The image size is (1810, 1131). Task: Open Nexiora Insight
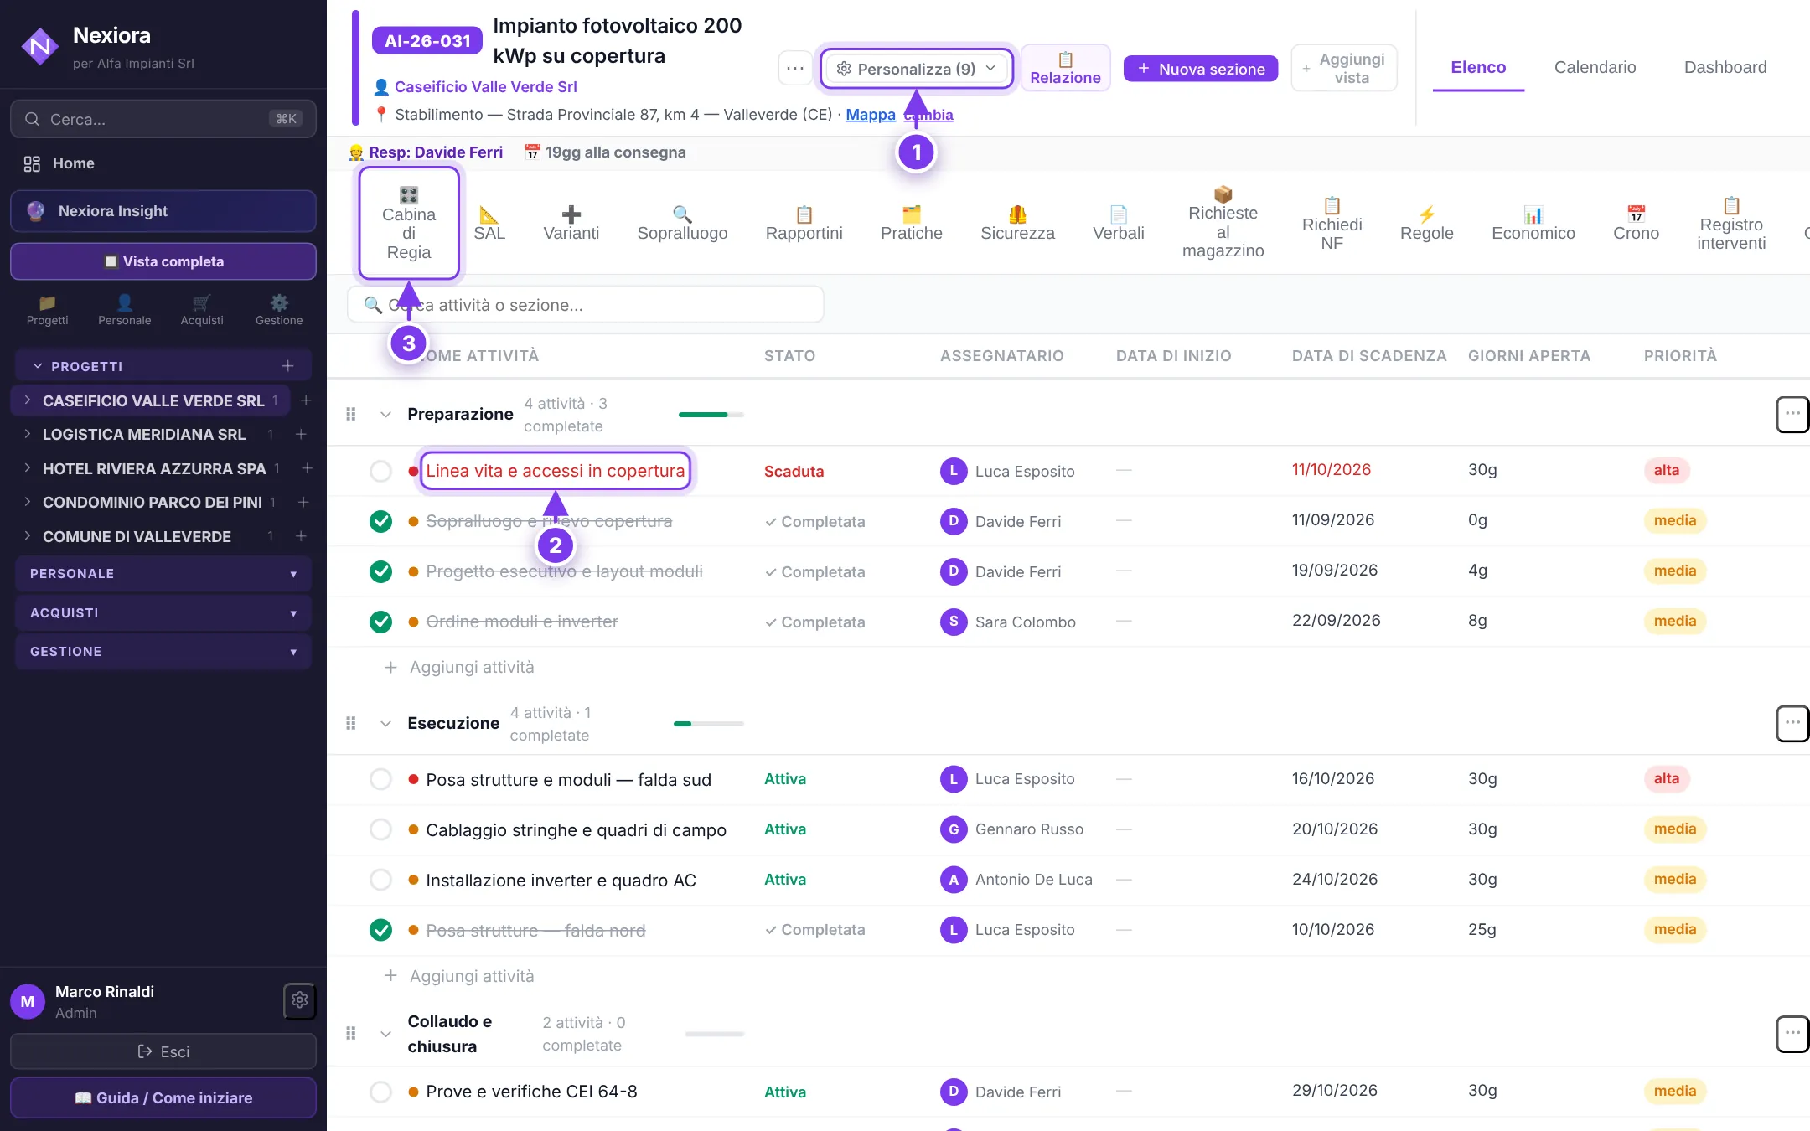pyautogui.click(x=163, y=211)
